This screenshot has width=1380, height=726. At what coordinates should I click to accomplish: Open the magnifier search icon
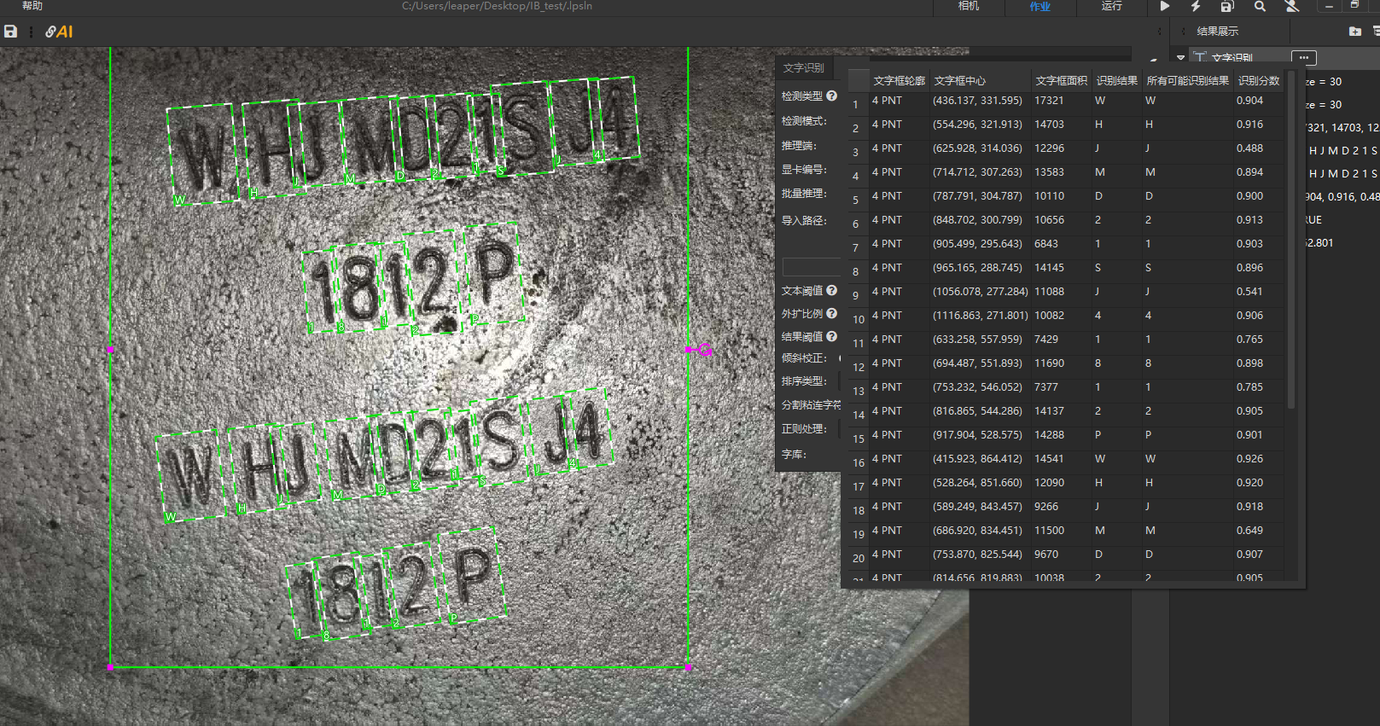pyautogui.click(x=1260, y=7)
